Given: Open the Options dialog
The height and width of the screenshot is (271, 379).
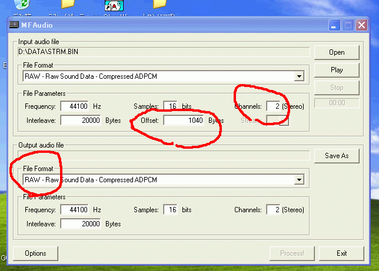Looking at the screenshot, I should click(x=35, y=253).
